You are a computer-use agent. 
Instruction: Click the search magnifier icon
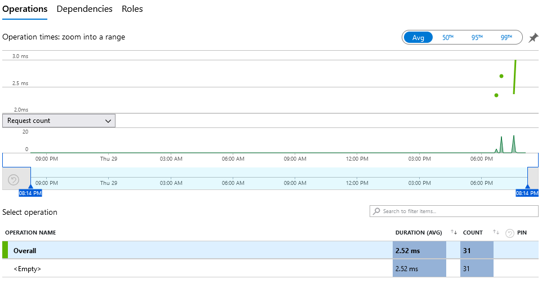[376, 211]
